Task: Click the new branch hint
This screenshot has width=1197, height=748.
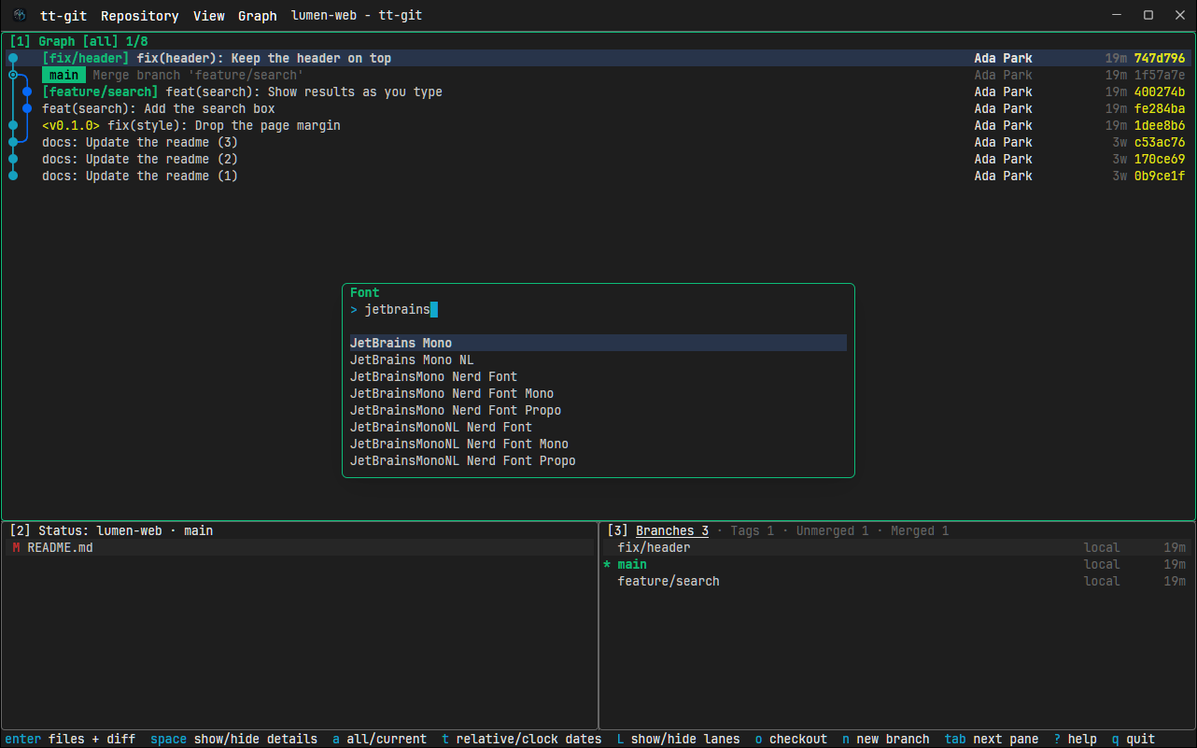Action: (886, 740)
